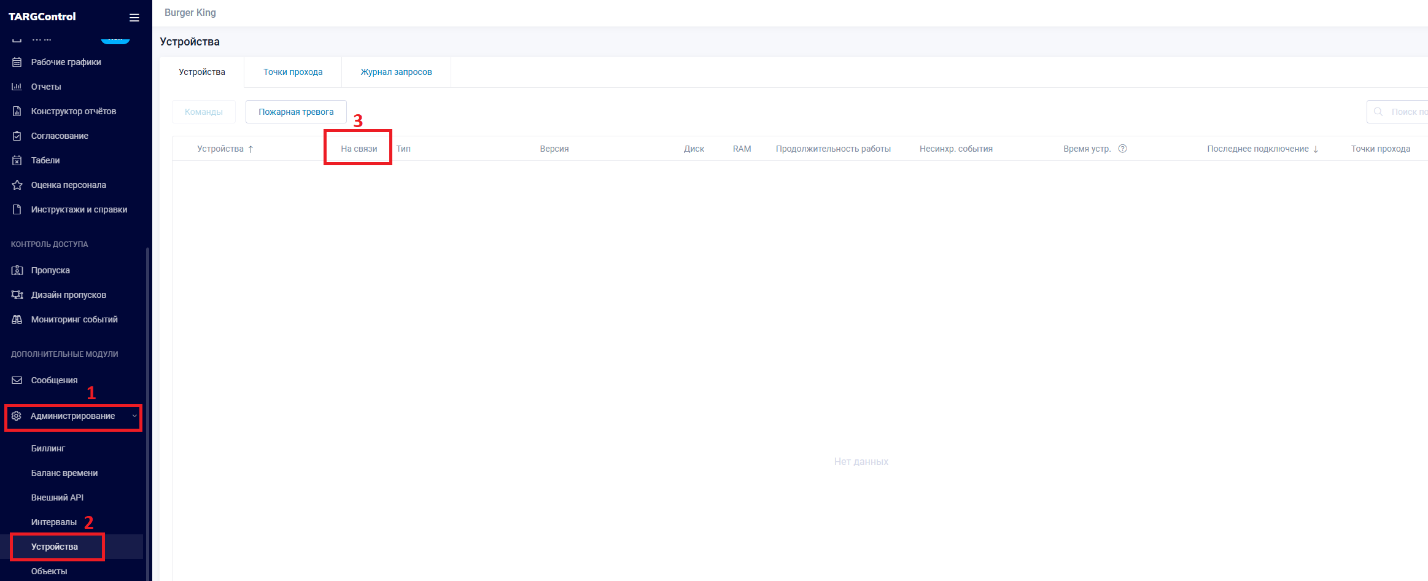The height and width of the screenshot is (581, 1428).
Task: Click help icon next to Время устр.
Action: (x=1122, y=149)
